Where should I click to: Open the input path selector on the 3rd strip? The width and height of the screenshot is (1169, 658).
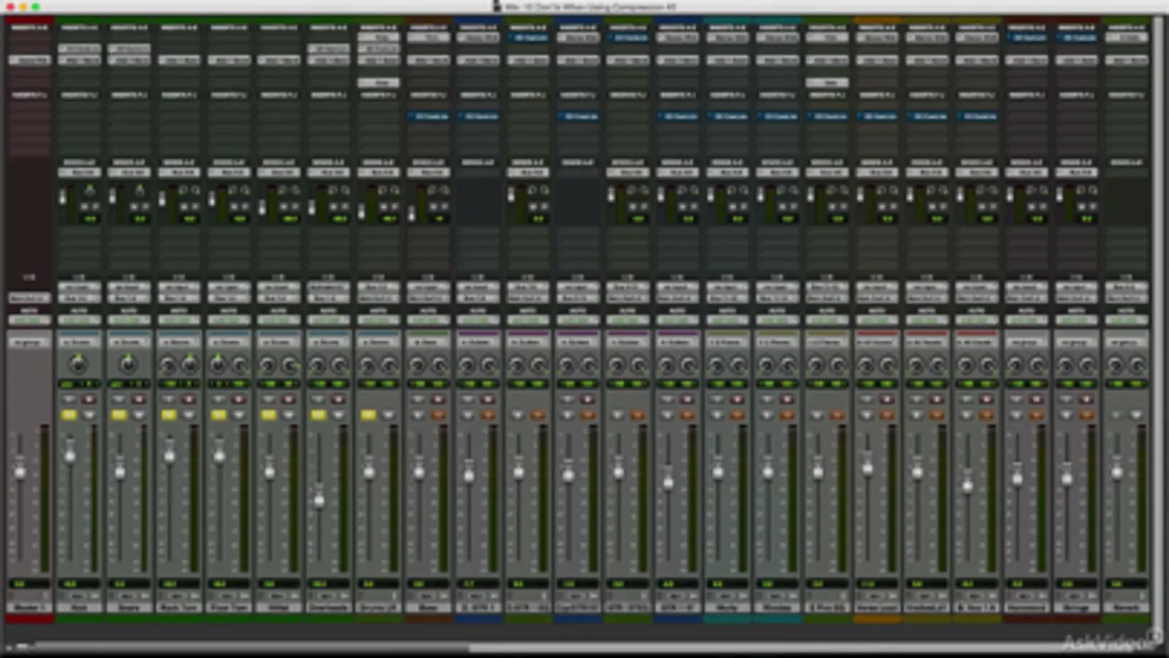tap(129, 287)
